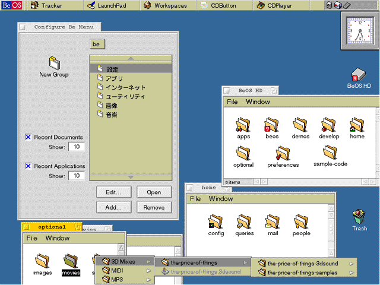Click the CDPlayer icon in the top bar
Viewport: 380px width, 285px height.
(261, 5)
